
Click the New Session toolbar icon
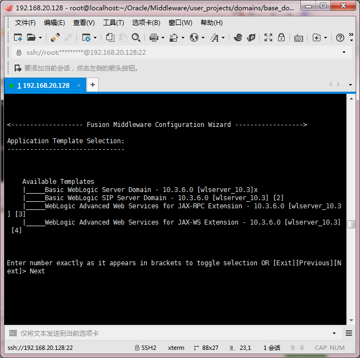click(18, 37)
